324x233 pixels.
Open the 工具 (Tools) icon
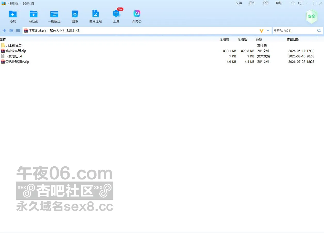click(116, 14)
